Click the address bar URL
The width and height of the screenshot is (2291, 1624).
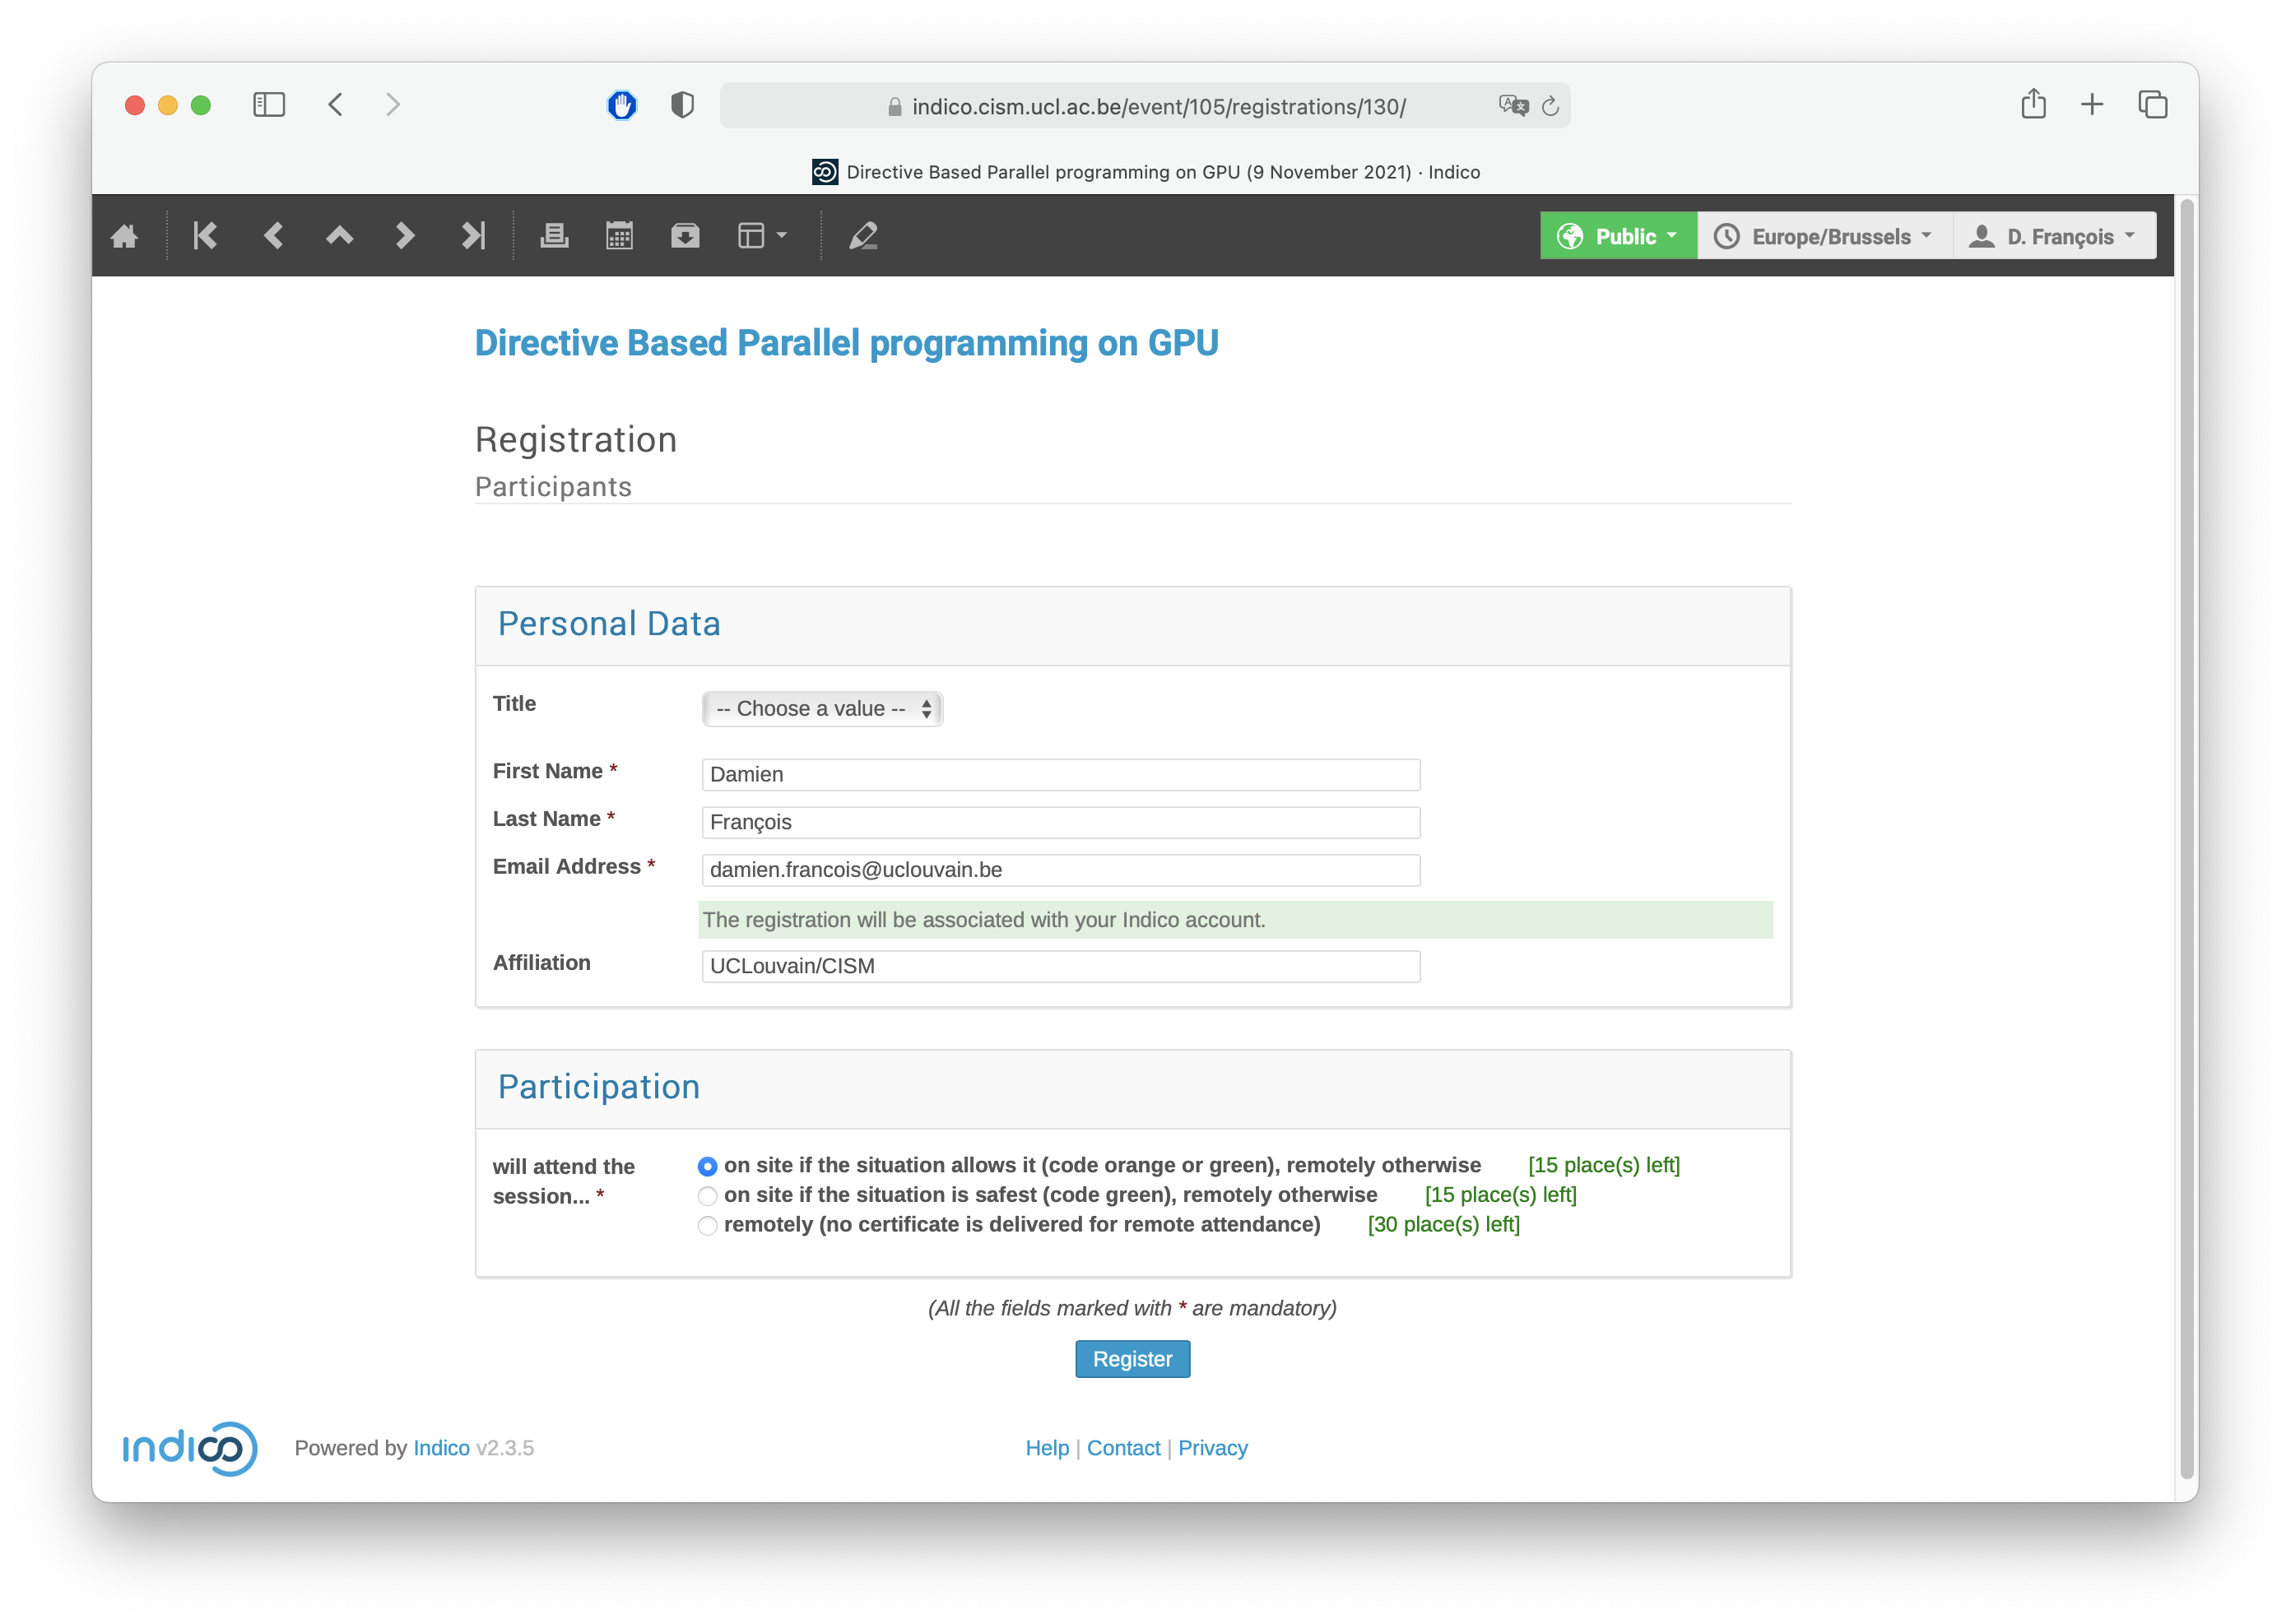pos(1159,107)
